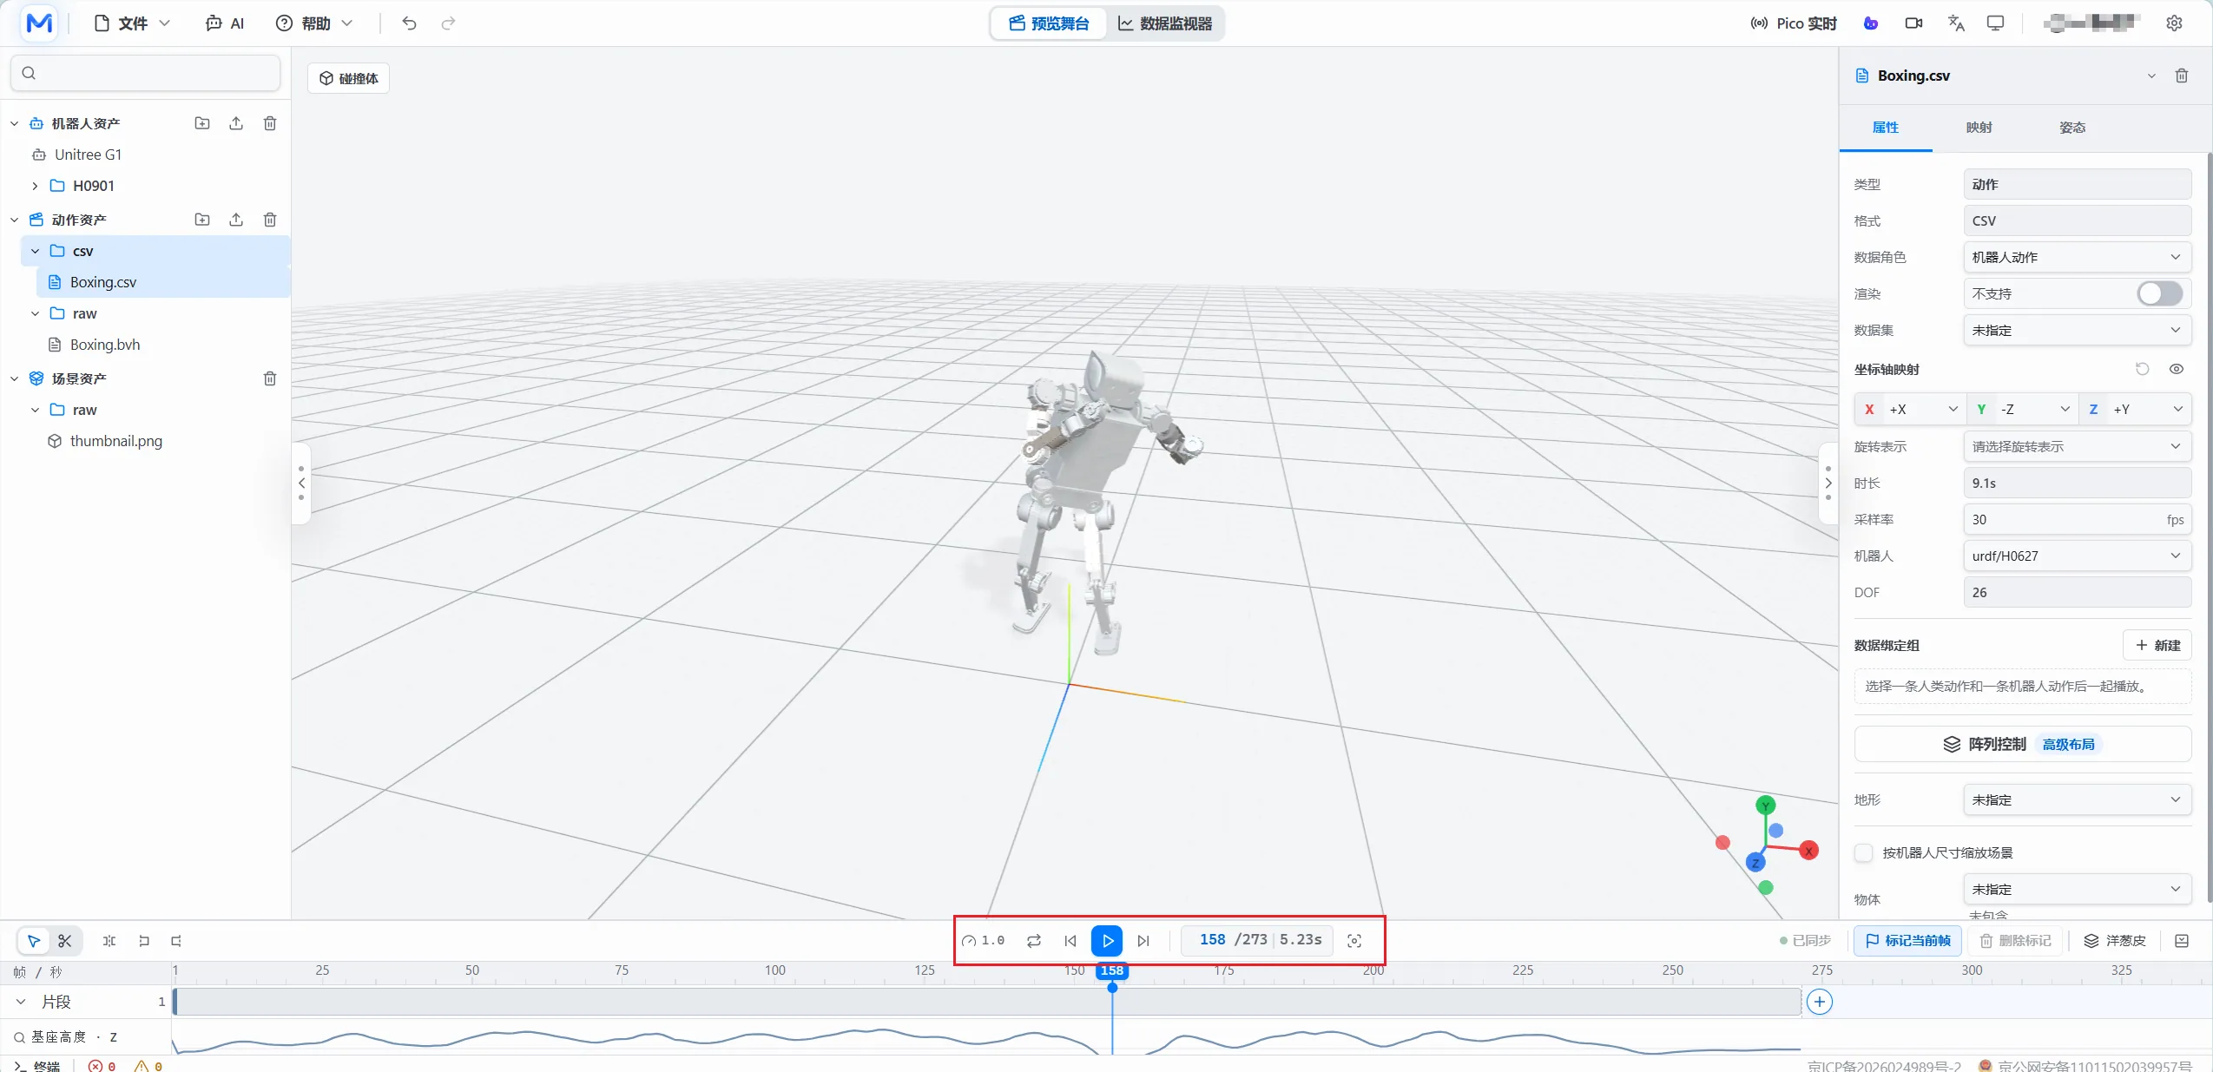Upload file to 动作资产
Viewport: 2213px width, 1072px height.
tap(236, 220)
